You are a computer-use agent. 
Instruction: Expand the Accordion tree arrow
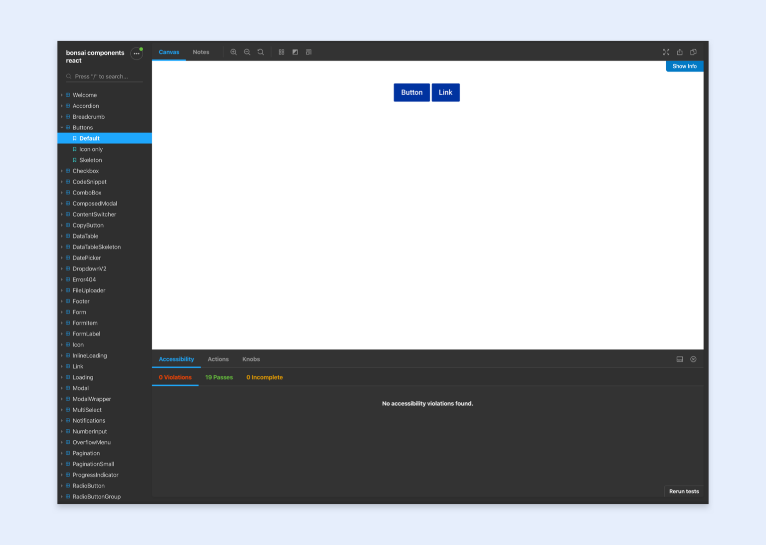pyautogui.click(x=62, y=106)
